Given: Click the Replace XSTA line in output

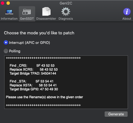Looking at the screenshot, I should click(x=33, y=85).
